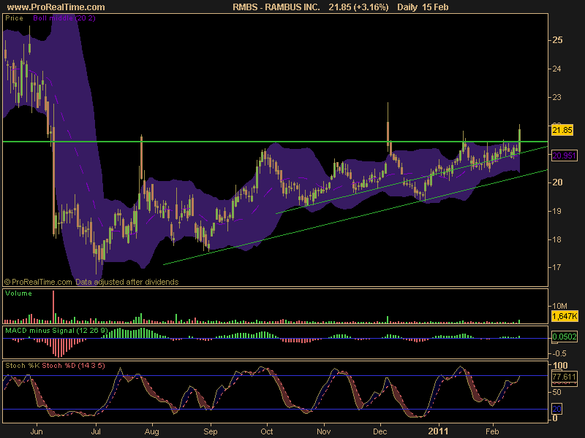Click the 1,647K volume value tag
Screen dimensions: 585x438
[565, 317]
